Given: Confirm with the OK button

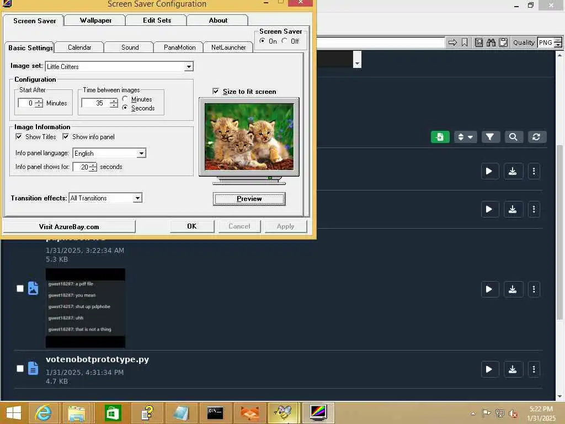Looking at the screenshot, I should [x=191, y=226].
